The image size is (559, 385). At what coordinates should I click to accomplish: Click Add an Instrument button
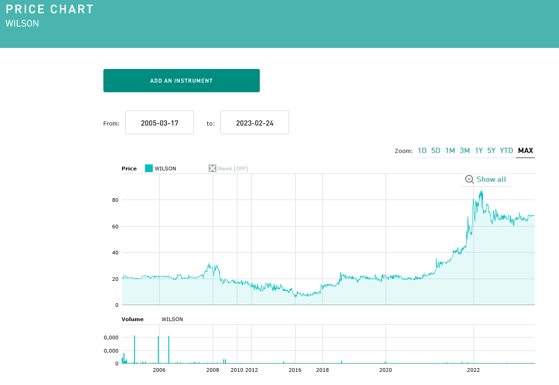[x=182, y=81]
